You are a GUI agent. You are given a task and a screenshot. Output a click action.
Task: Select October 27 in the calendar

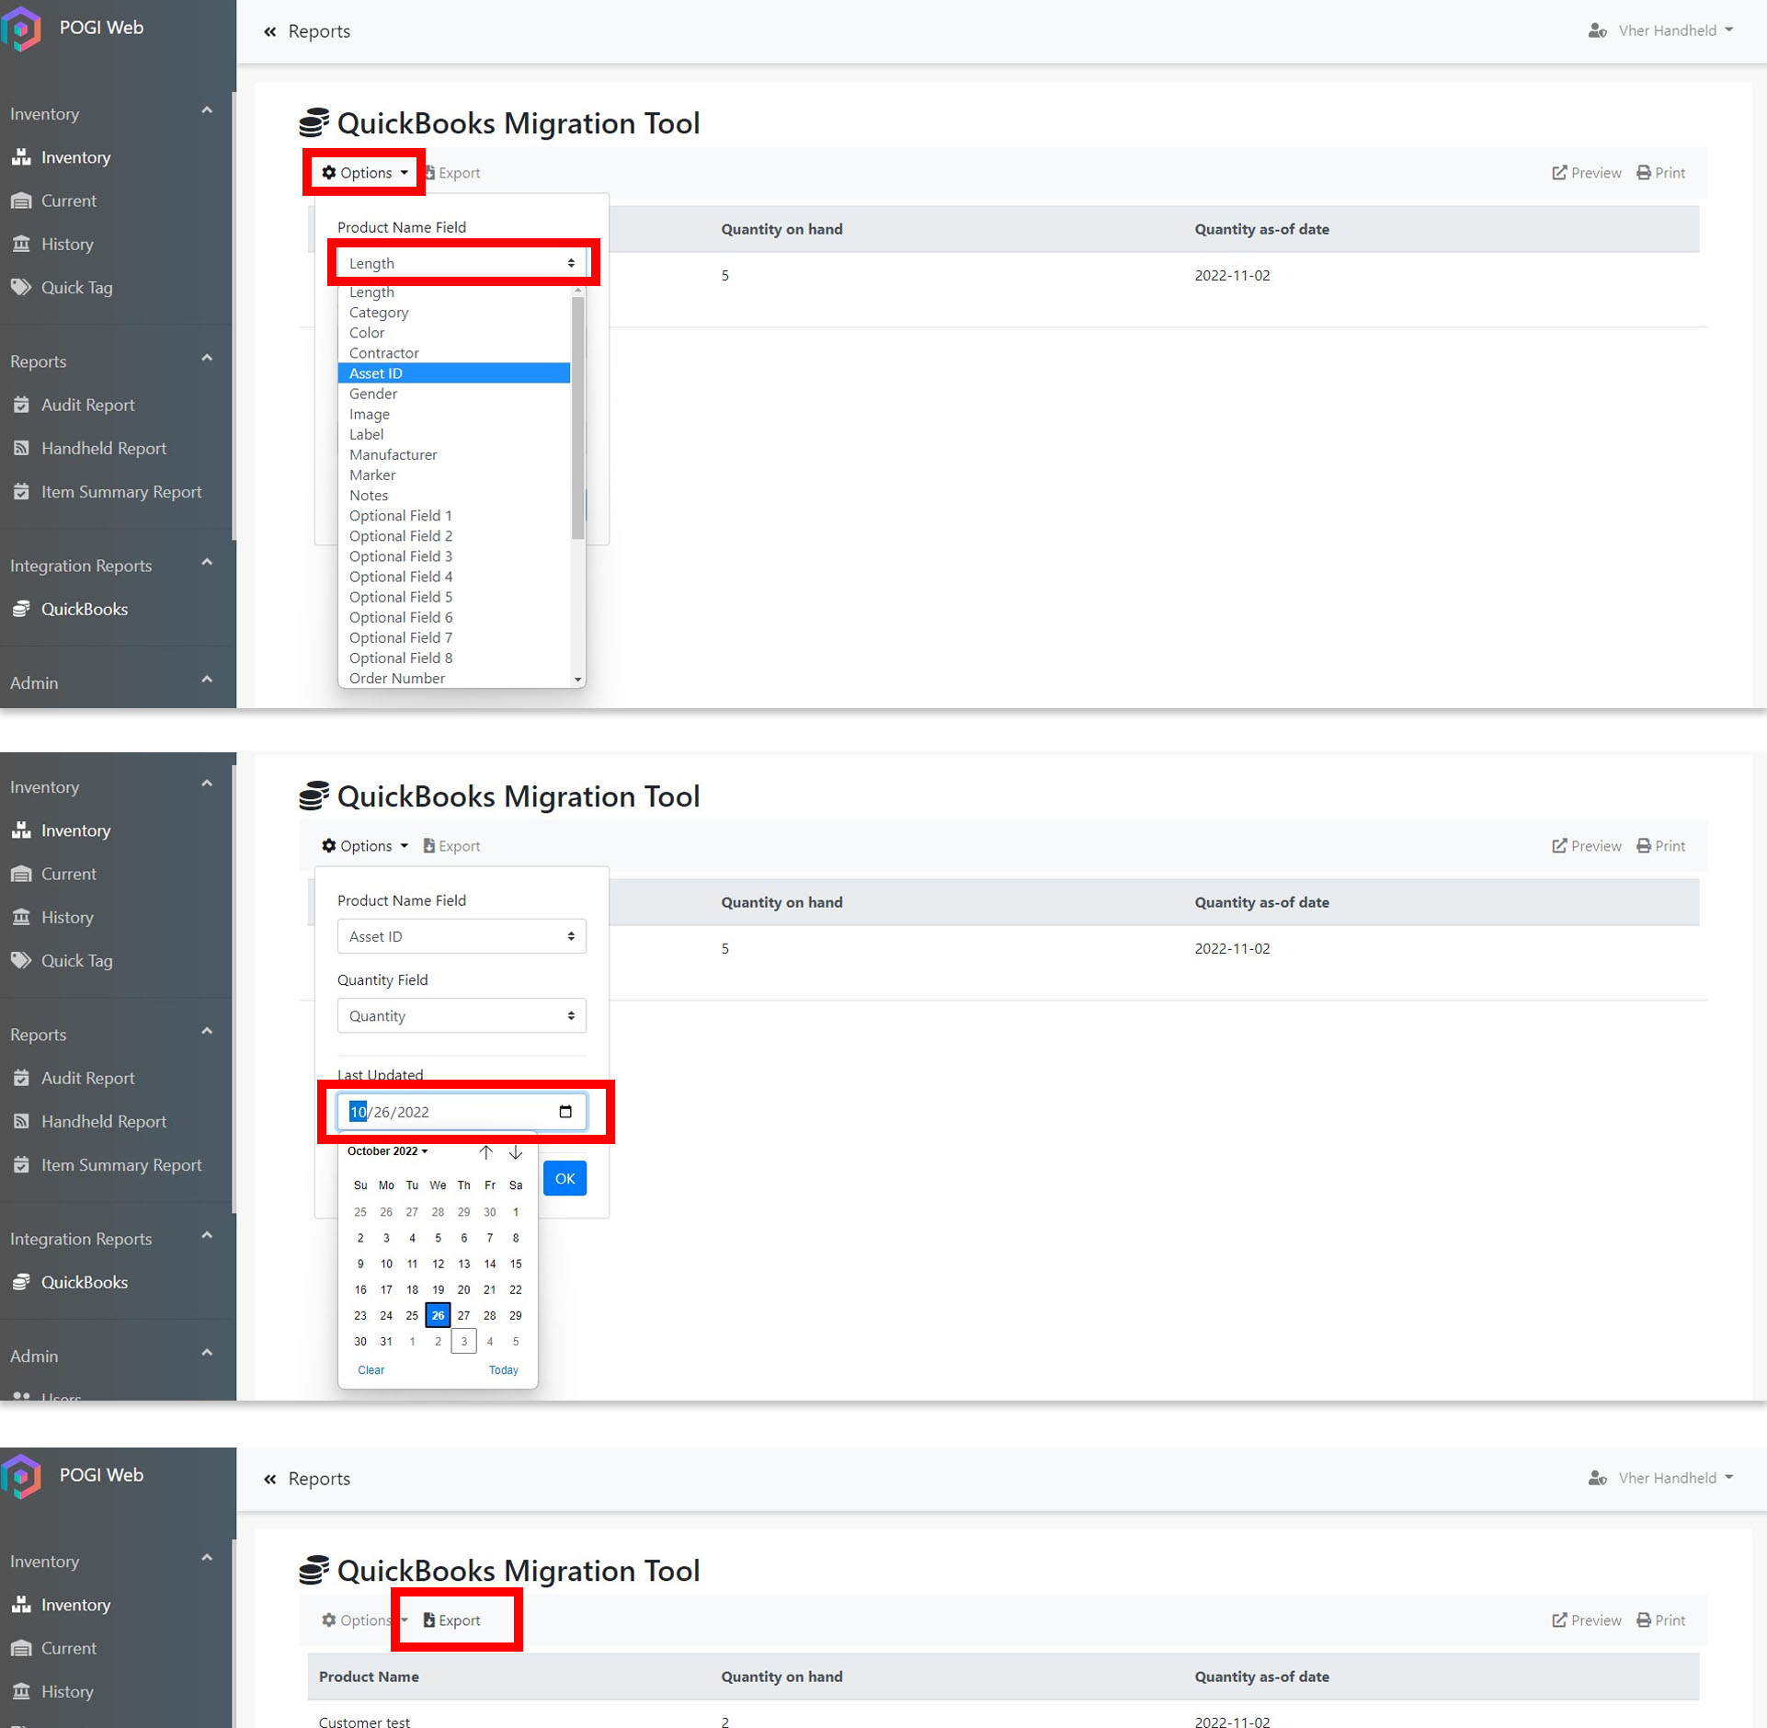tap(464, 1316)
